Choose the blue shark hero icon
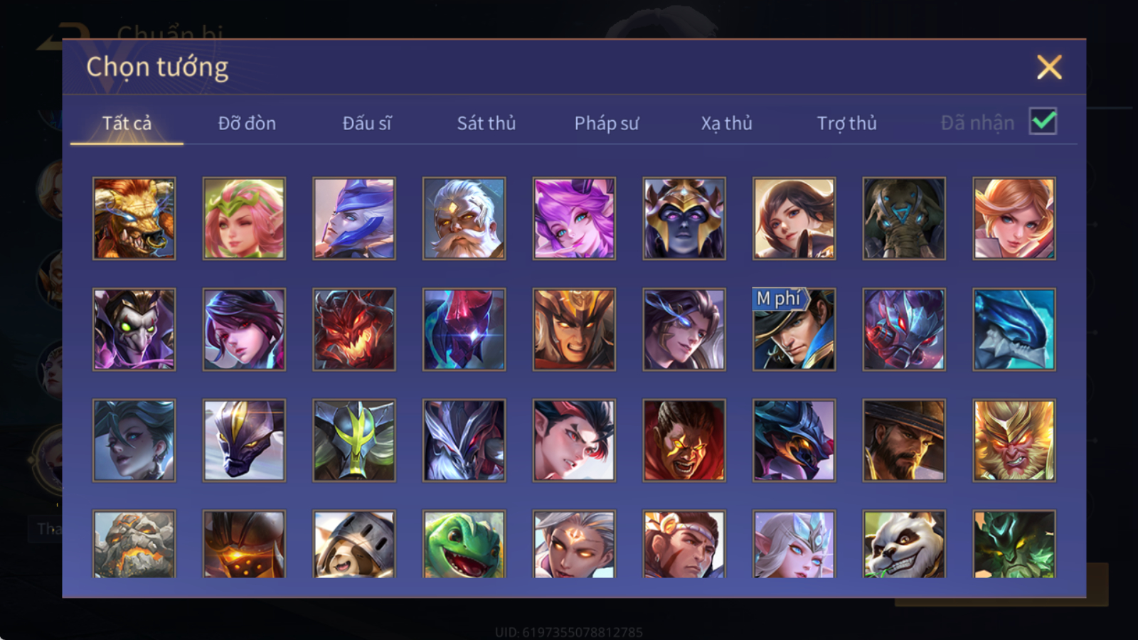 pyautogui.click(x=1014, y=329)
